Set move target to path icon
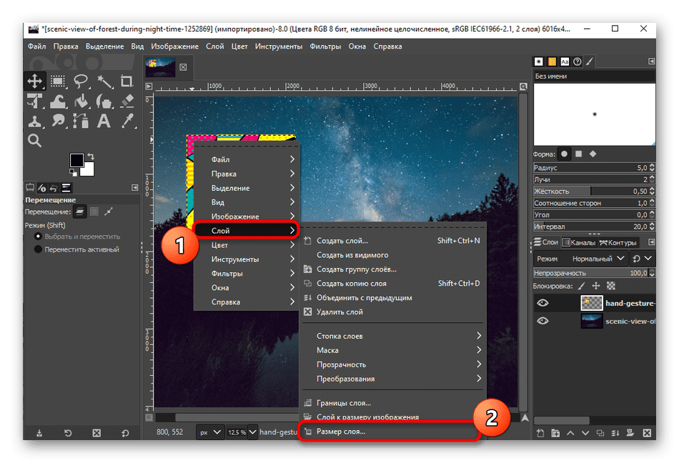 109,211
